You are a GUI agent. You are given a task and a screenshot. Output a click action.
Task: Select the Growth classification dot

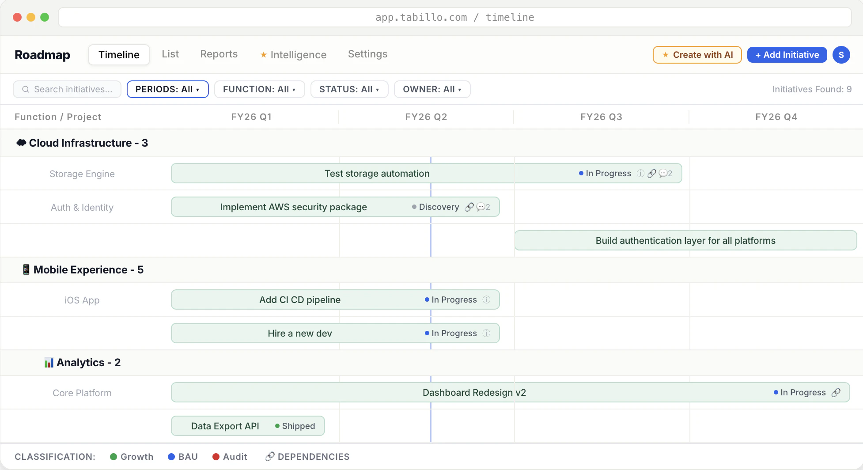tap(113, 456)
